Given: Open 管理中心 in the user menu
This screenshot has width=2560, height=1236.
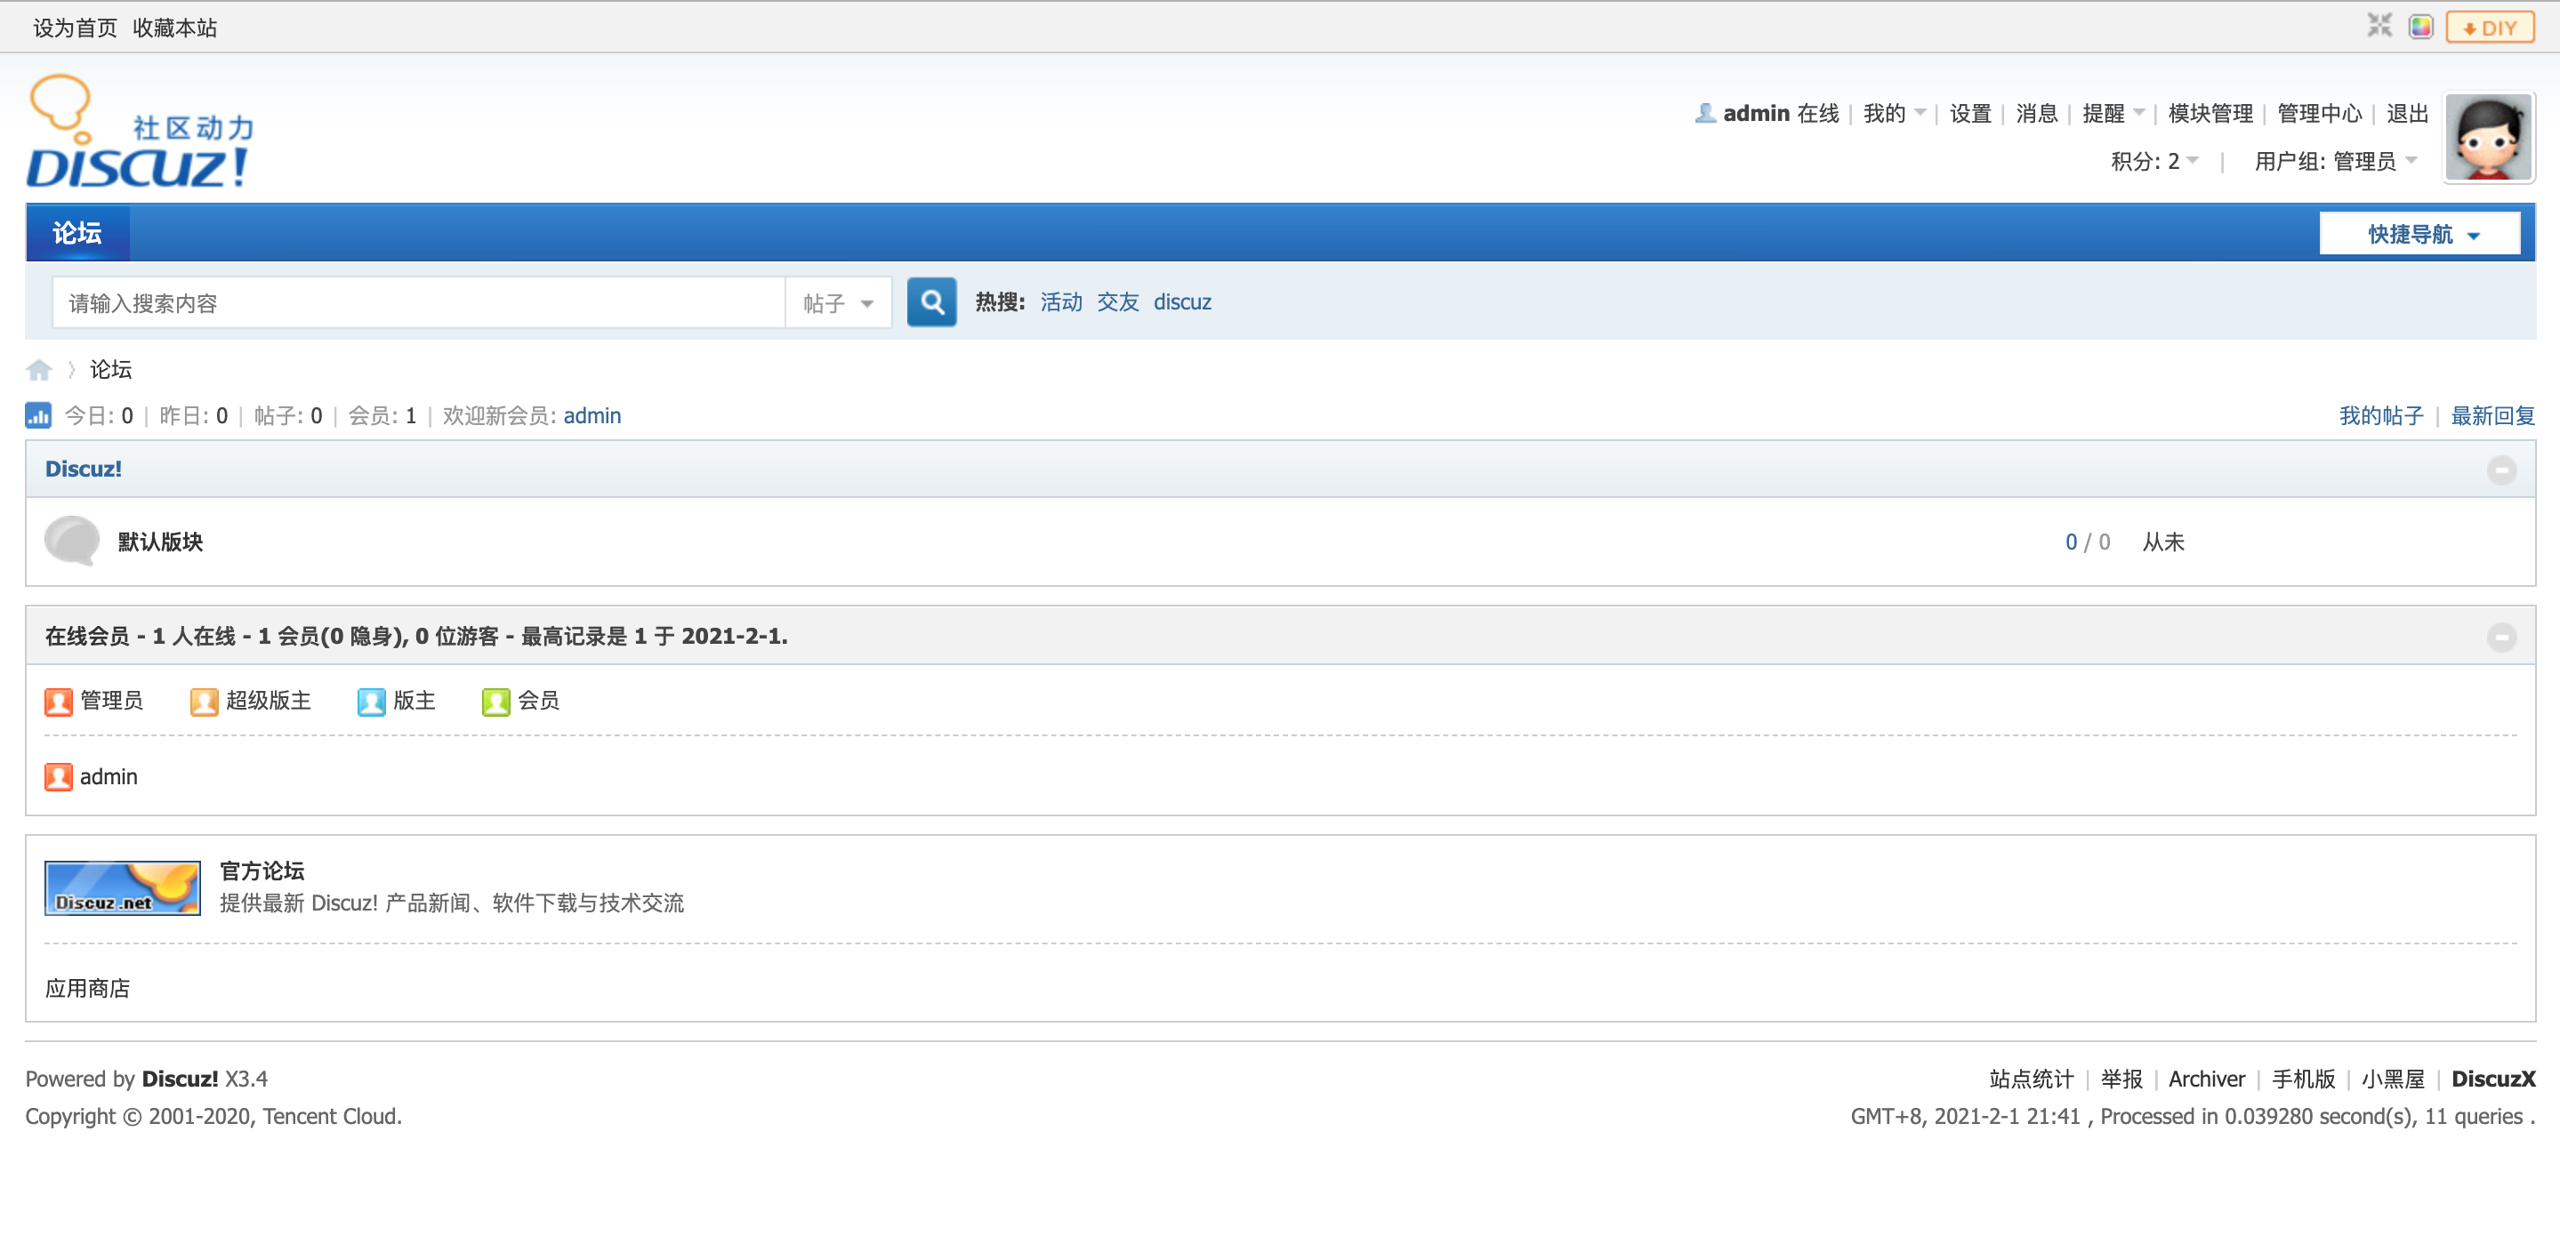Looking at the screenshot, I should pos(2320,113).
